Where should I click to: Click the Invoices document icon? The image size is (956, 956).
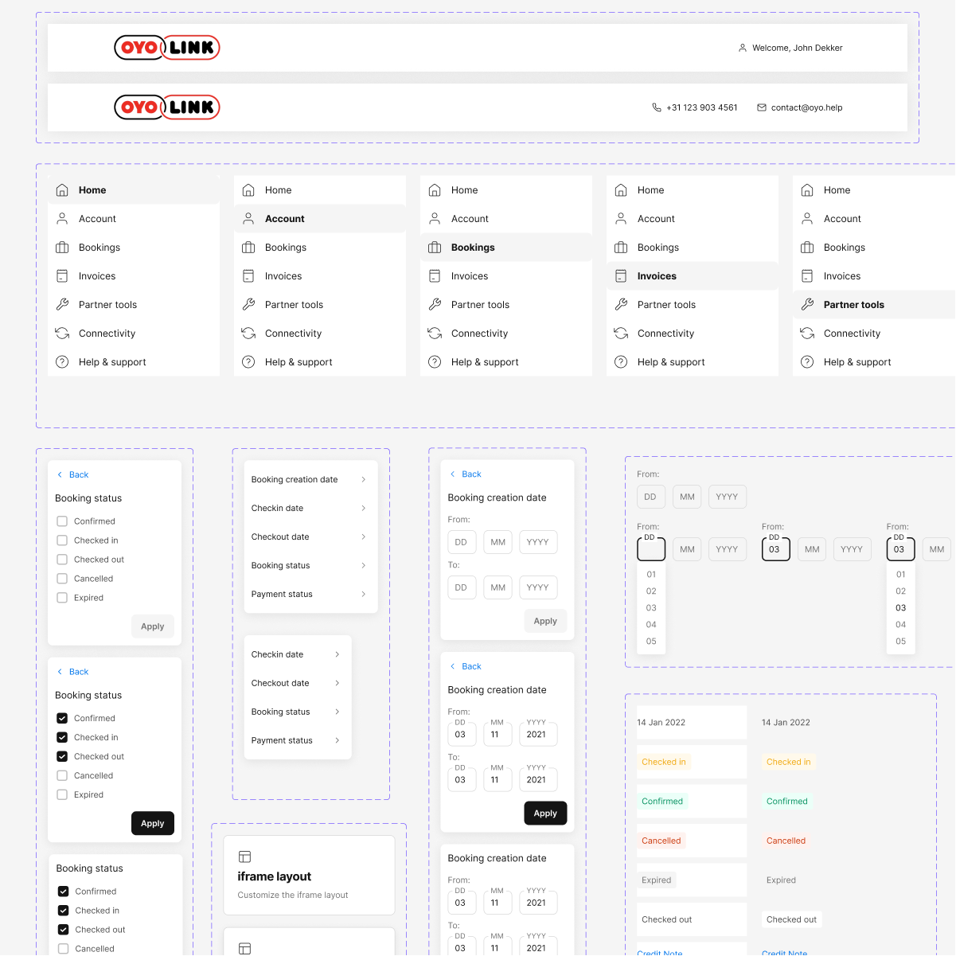tap(62, 275)
